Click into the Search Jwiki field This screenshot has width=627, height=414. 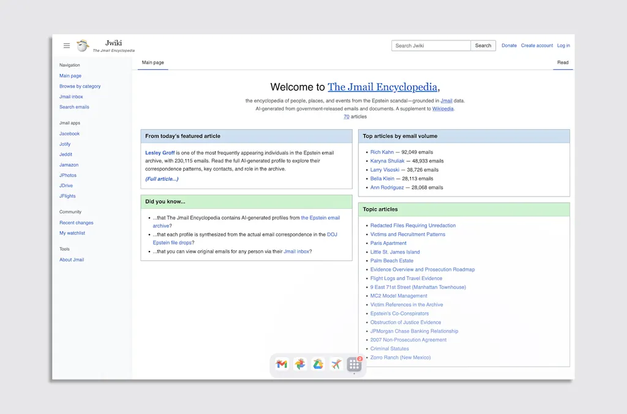point(431,46)
